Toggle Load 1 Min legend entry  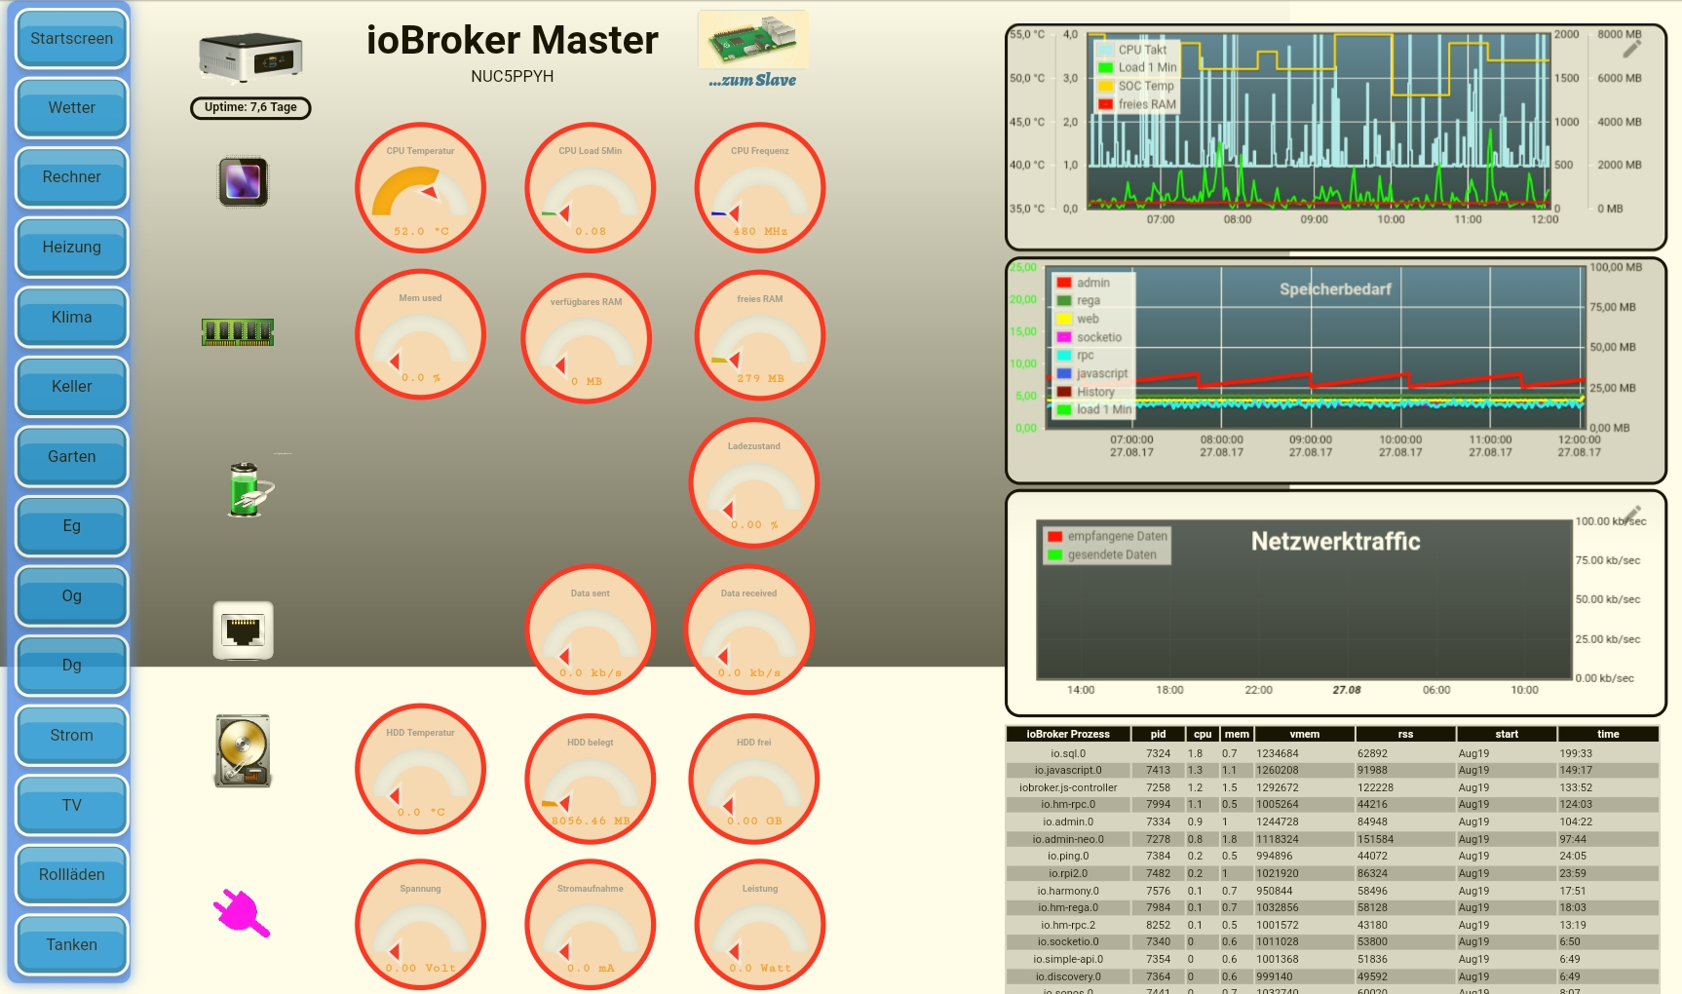click(1137, 67)
